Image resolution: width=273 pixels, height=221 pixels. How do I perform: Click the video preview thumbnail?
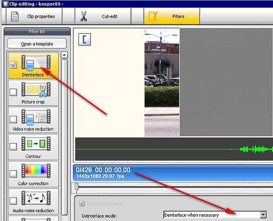click(162, 83)
